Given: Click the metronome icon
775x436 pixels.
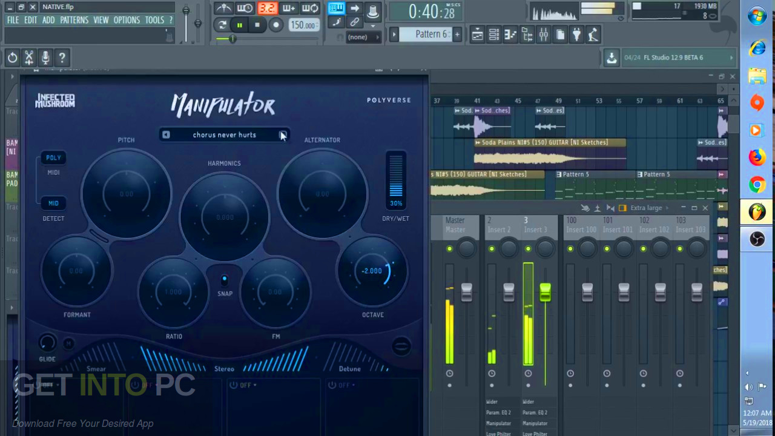Looking at the screenshot, I should click(223, 8).
